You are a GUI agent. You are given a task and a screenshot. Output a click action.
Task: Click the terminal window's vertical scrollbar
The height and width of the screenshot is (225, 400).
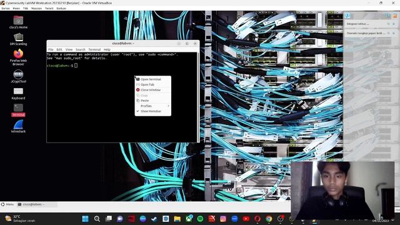tap(199, 97)
